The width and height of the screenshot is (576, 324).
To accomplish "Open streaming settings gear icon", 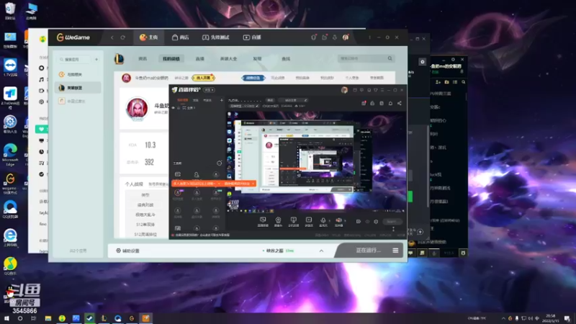I will click(376, 222).
